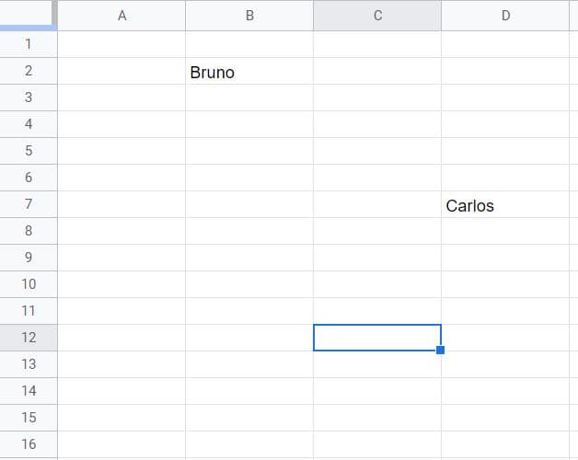Screen dimensions: 578x460
Task: Select row 7 header
Action: [29, 204]
